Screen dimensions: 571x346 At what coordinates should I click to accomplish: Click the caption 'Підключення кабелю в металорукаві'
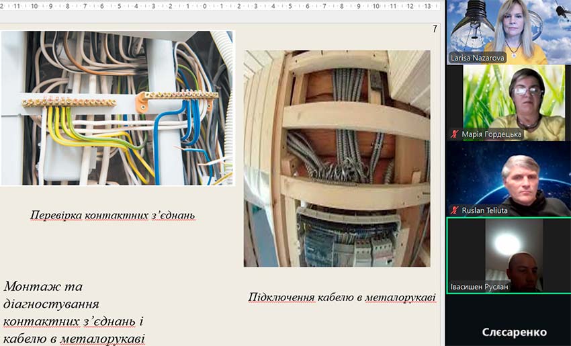click(x=341, y=297)
